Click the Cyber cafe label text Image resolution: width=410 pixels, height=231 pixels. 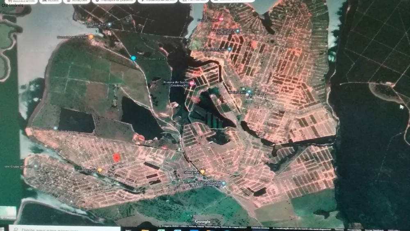(x=191, y=172)
